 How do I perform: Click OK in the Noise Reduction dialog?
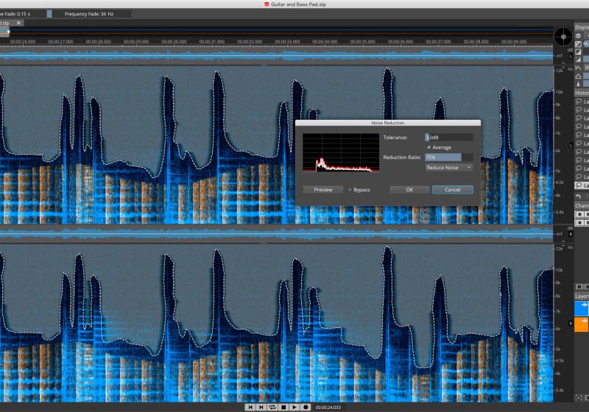(x=409, y=190)
